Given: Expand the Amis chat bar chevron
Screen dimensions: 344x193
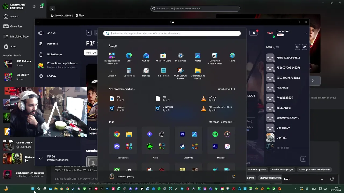Looking at the screenshot, I should coord(322,179).
